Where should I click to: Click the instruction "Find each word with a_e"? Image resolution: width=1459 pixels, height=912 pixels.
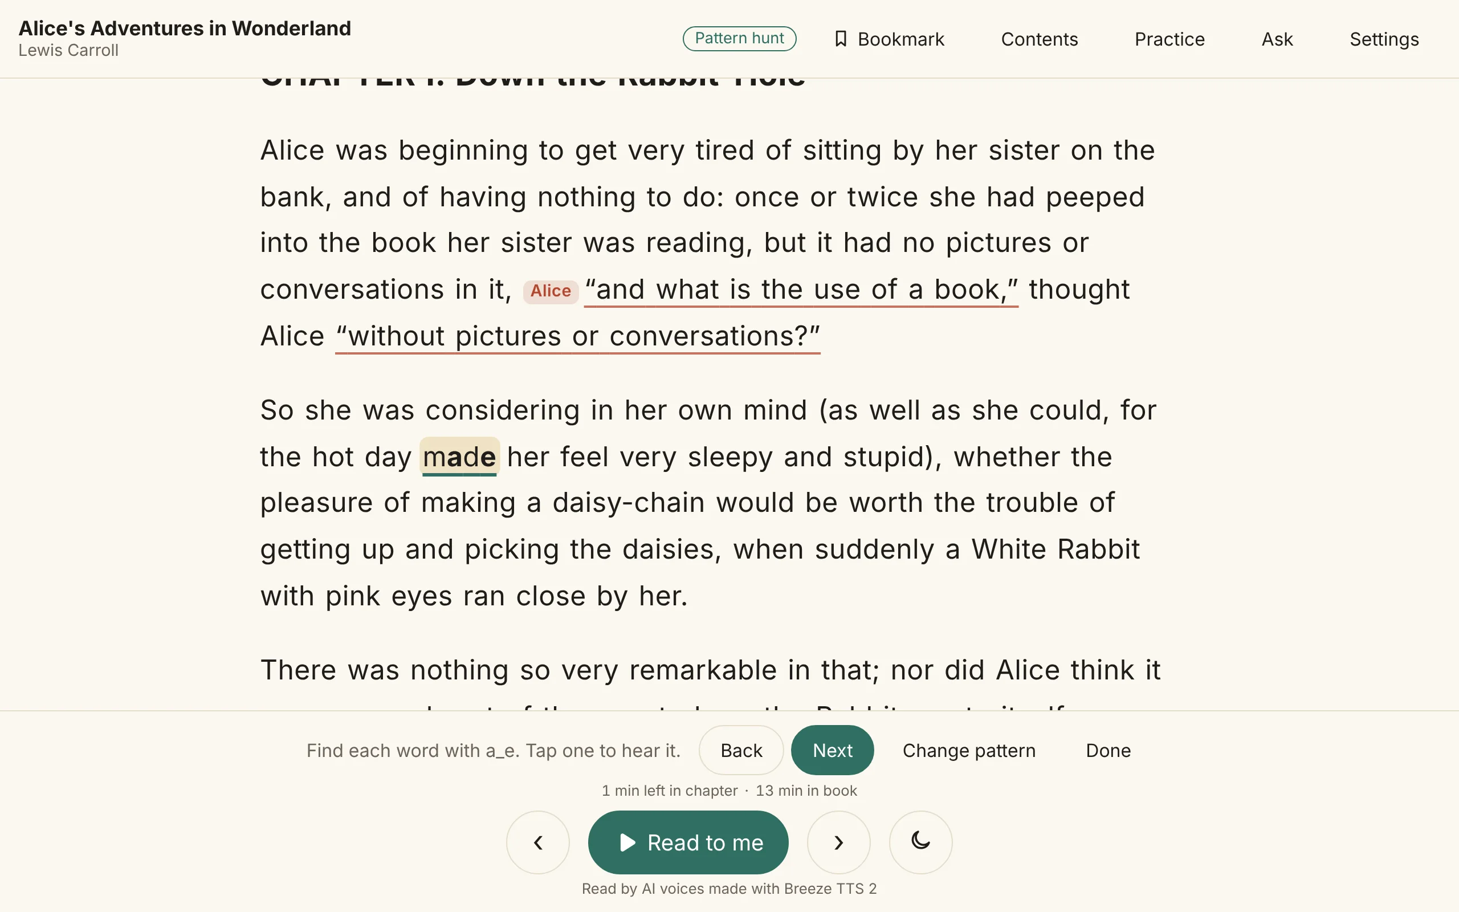coord(413,750)
